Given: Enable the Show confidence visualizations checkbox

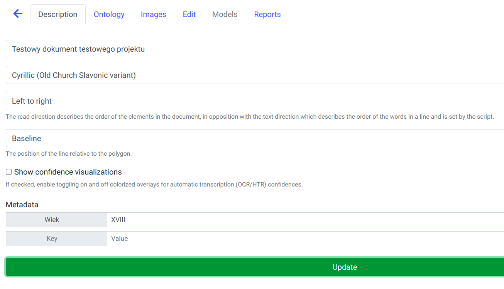Looking at the screenshot, I should pyautogui.click(x=9, y=172).
